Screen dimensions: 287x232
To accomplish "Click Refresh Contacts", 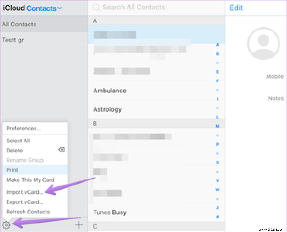I will [x=28, y=212].
